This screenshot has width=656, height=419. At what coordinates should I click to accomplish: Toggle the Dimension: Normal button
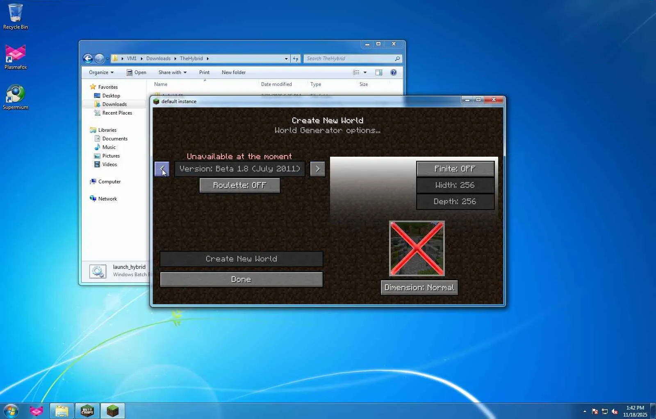pos(419,288)
